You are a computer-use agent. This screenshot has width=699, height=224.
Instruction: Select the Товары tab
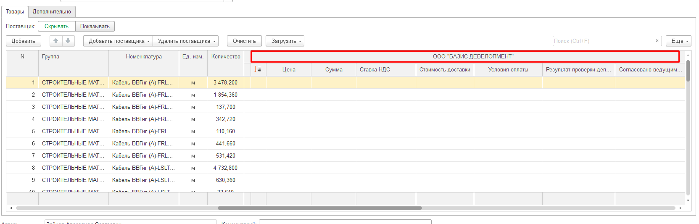pos(15,12)
